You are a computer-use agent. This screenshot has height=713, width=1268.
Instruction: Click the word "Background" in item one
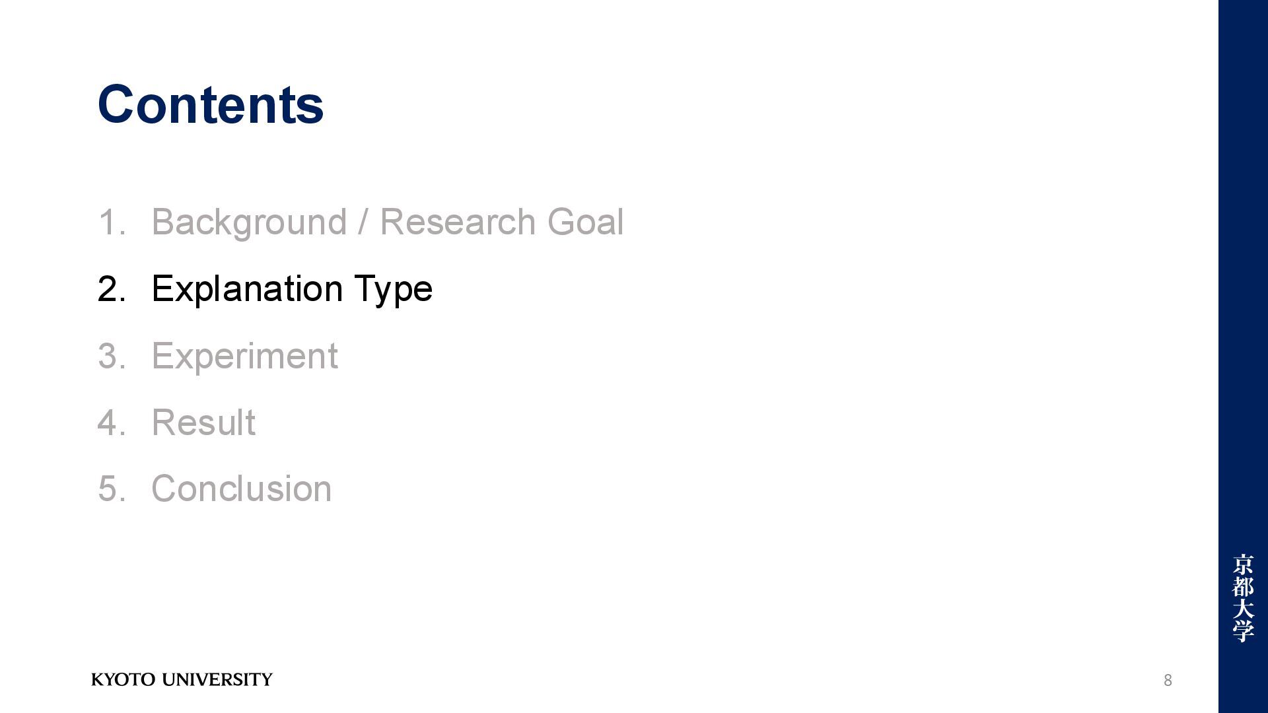[x=249, y=223]
